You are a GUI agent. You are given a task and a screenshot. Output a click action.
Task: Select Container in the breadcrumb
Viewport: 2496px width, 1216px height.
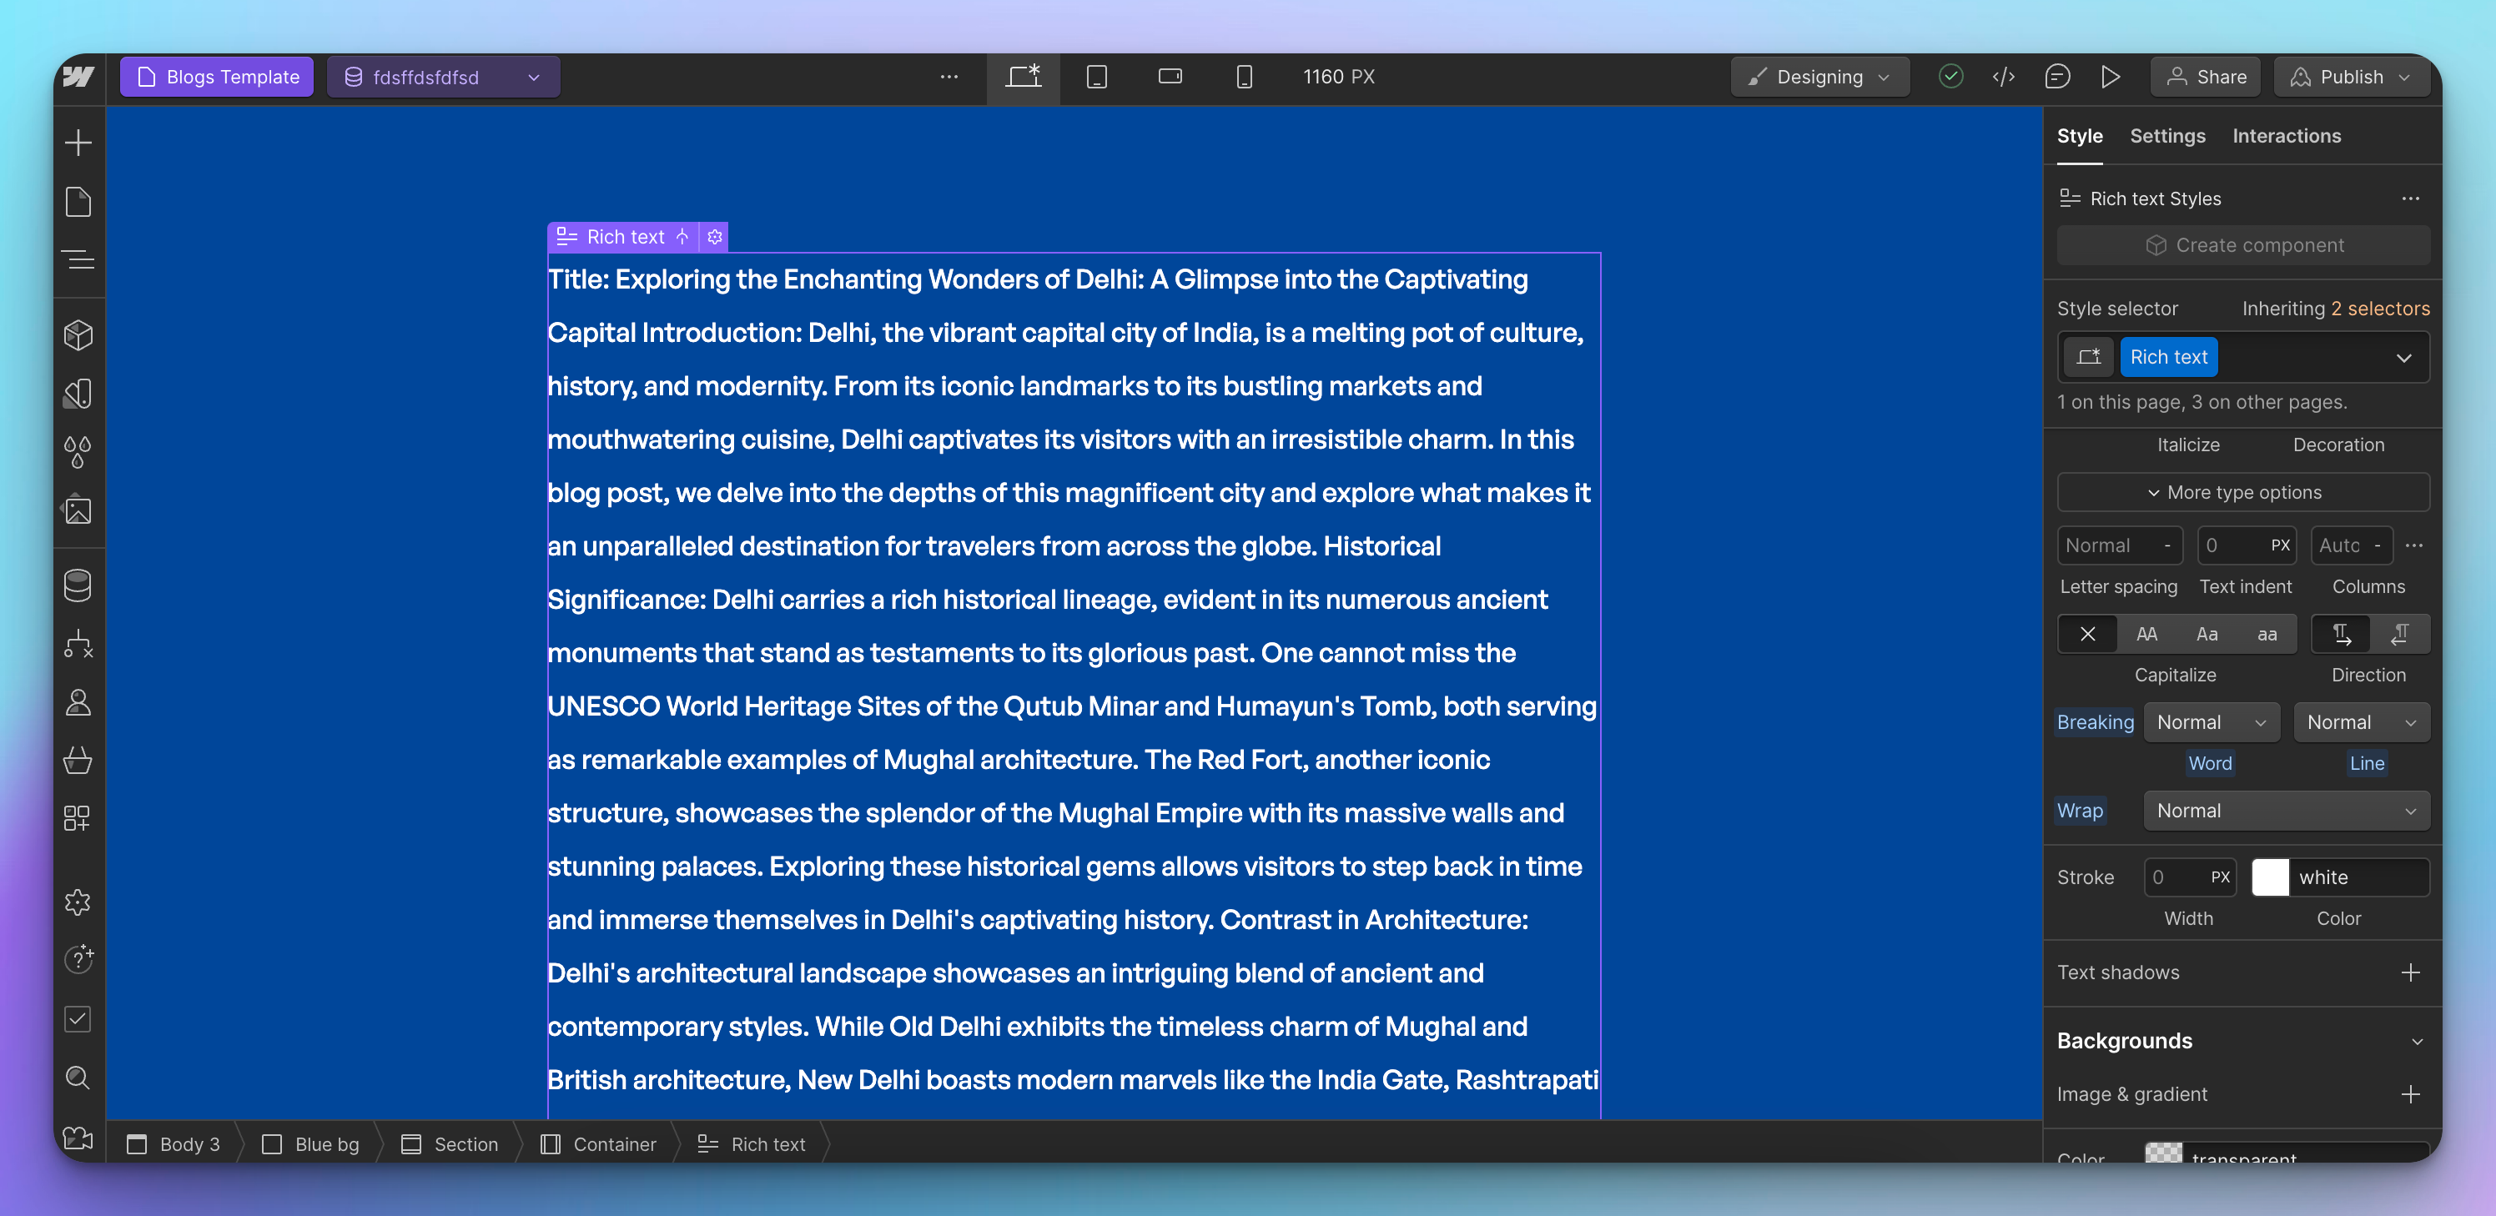coord(599,1144)
